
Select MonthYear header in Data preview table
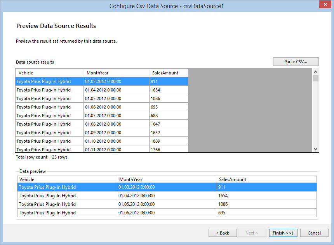coord(167,179)
